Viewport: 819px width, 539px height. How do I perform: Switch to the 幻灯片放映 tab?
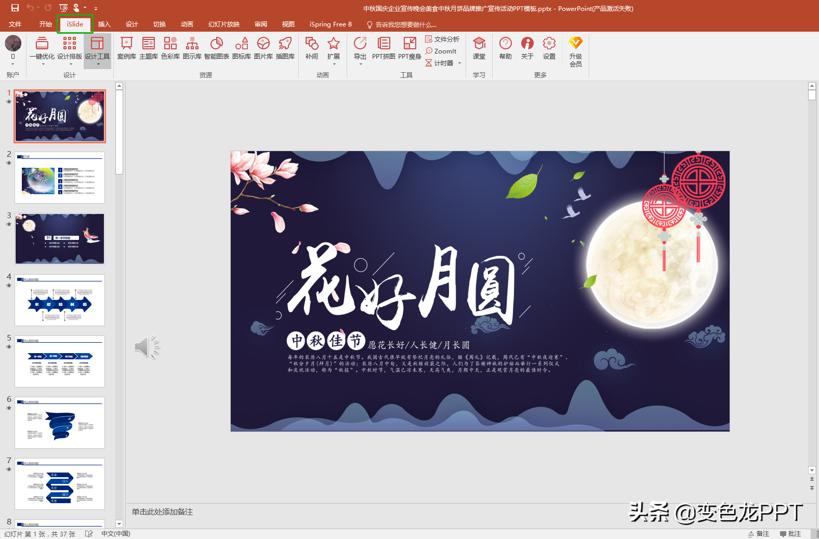coord(224,24)
